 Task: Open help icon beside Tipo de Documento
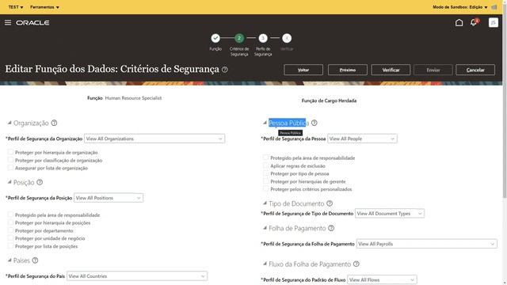(x=330, y=203)
